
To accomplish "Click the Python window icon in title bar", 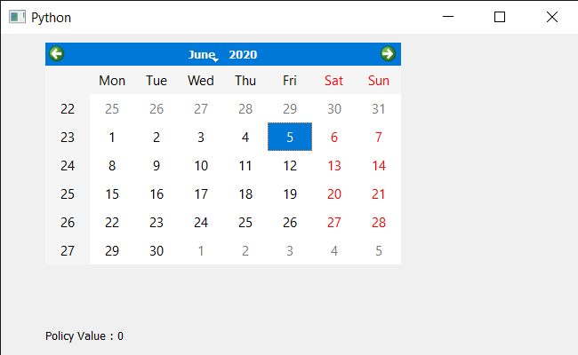I will pyautogui.click(x=17, y=17).
